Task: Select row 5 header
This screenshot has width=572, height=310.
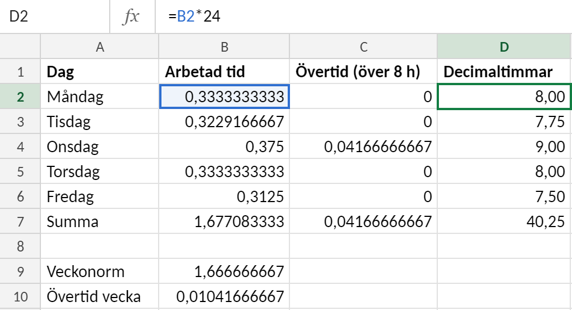Action: pyautogui.click(x=20, y=171)
